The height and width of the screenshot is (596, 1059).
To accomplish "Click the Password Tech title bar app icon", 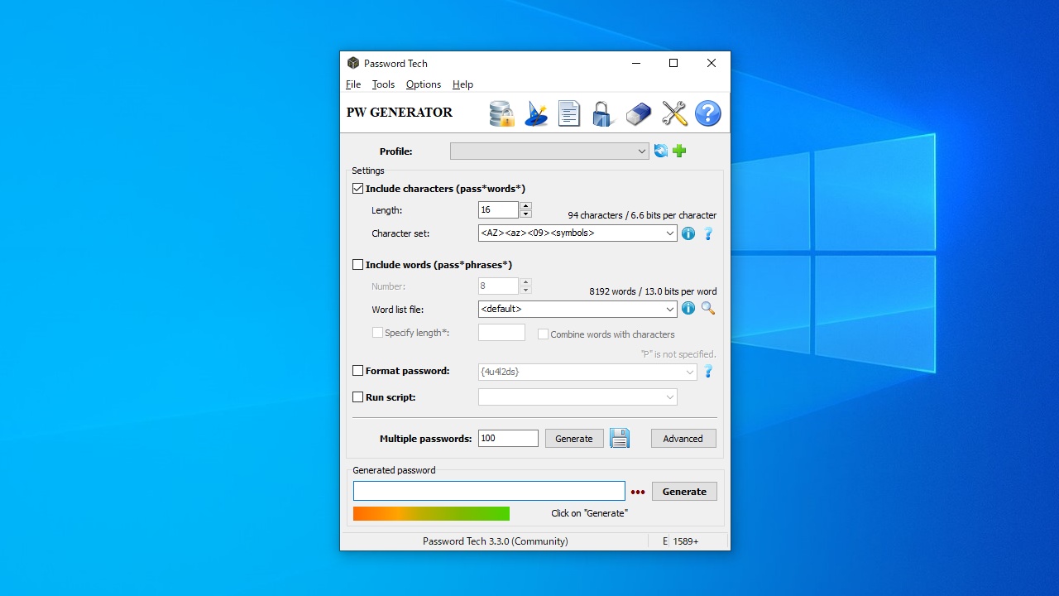I will coord(353,63).
